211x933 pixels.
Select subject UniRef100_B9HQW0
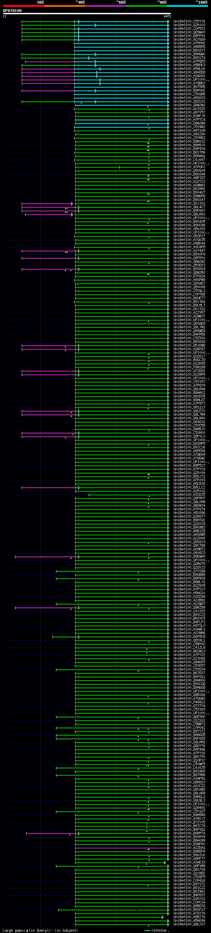point(189,54)
